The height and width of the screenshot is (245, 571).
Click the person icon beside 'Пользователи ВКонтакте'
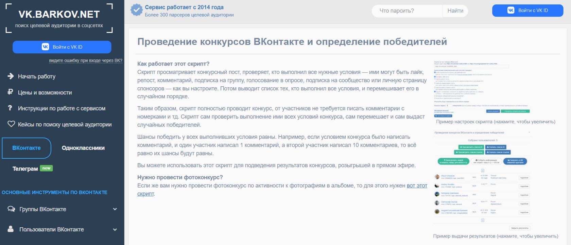coord(11,229)
